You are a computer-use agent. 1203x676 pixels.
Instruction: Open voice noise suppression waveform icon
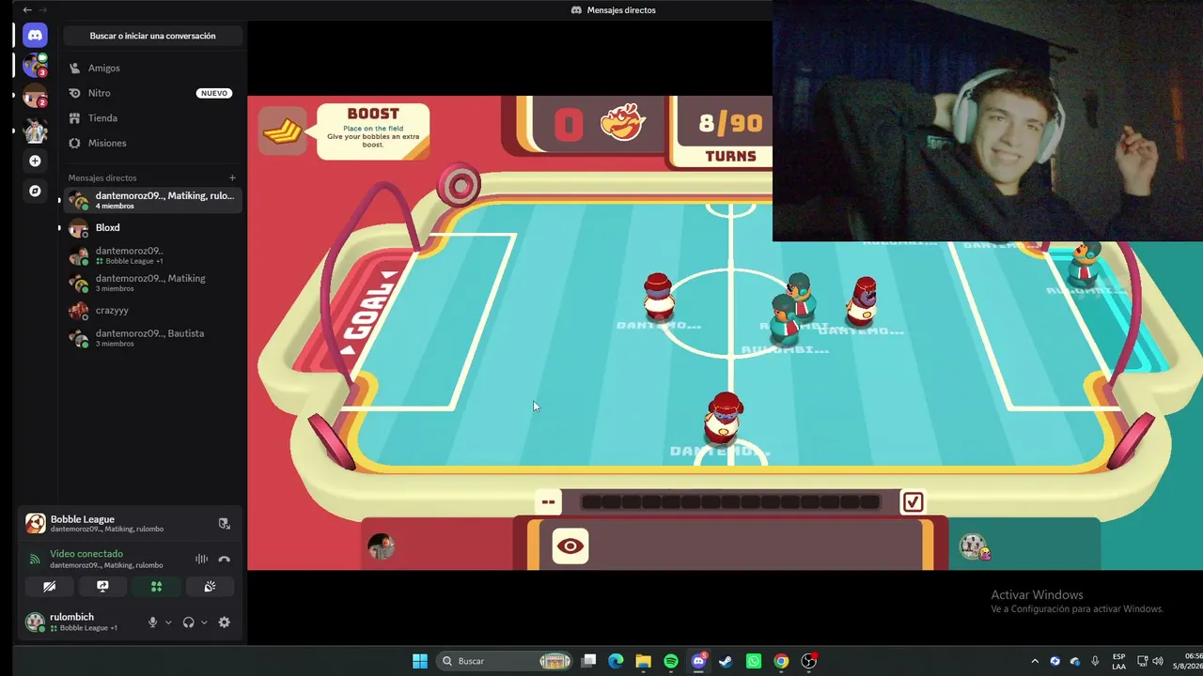pyautogui.click(x=201, y=559)
